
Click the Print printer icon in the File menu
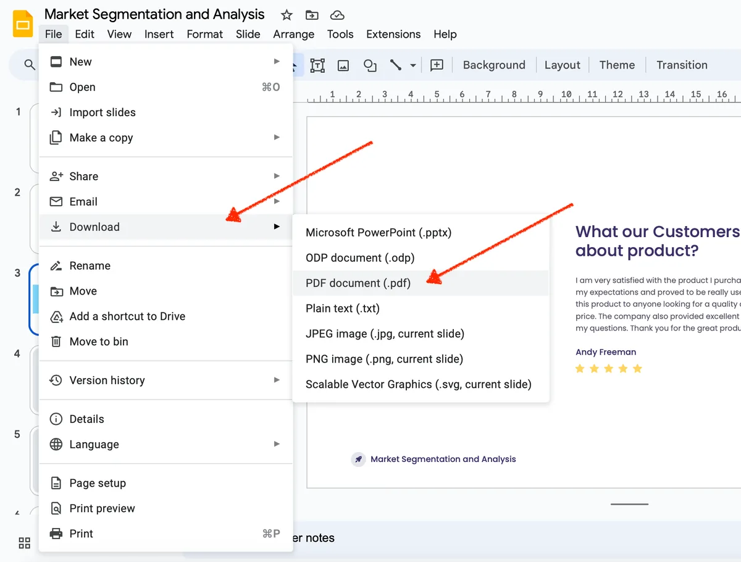click(x=56, y=534)
